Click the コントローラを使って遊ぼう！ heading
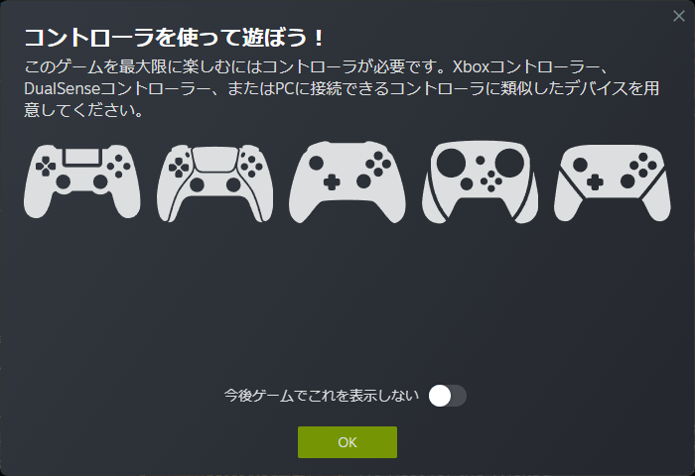 coord(175,38)
